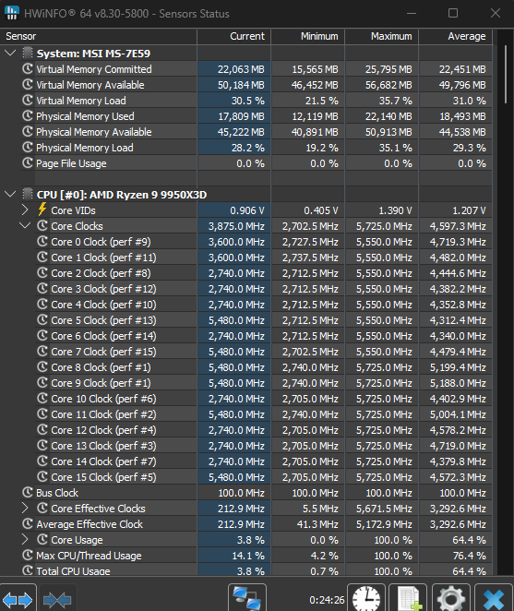Click the collapse-columns inward arrows button
This screenshot has width=514, height=611.
57,599
